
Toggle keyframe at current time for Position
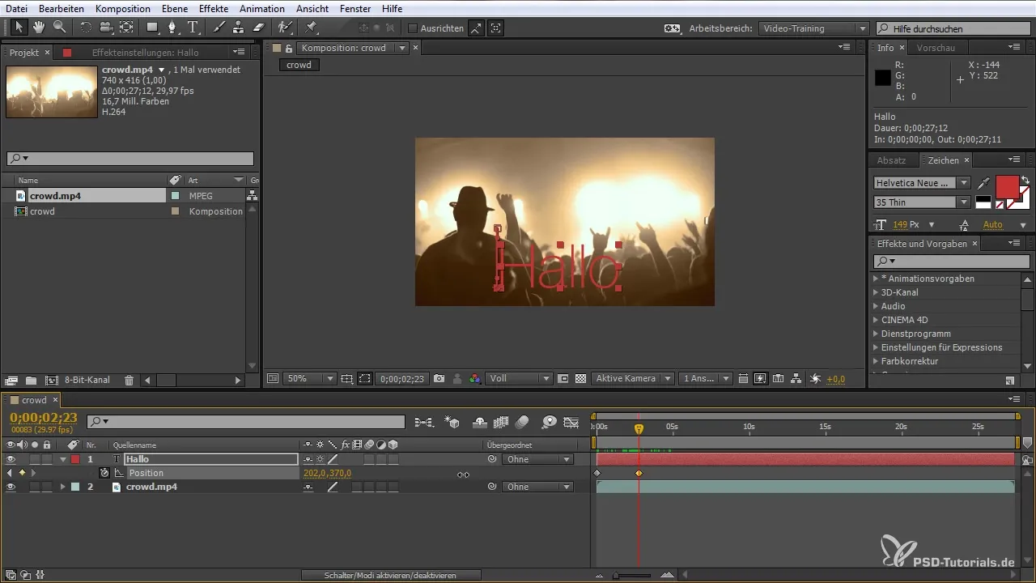[22, 473]
